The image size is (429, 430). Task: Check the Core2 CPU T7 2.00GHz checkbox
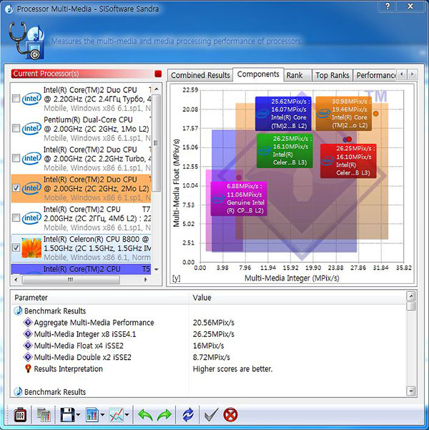16,218
